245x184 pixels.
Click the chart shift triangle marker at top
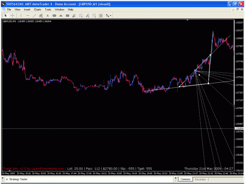pos(187,20)
